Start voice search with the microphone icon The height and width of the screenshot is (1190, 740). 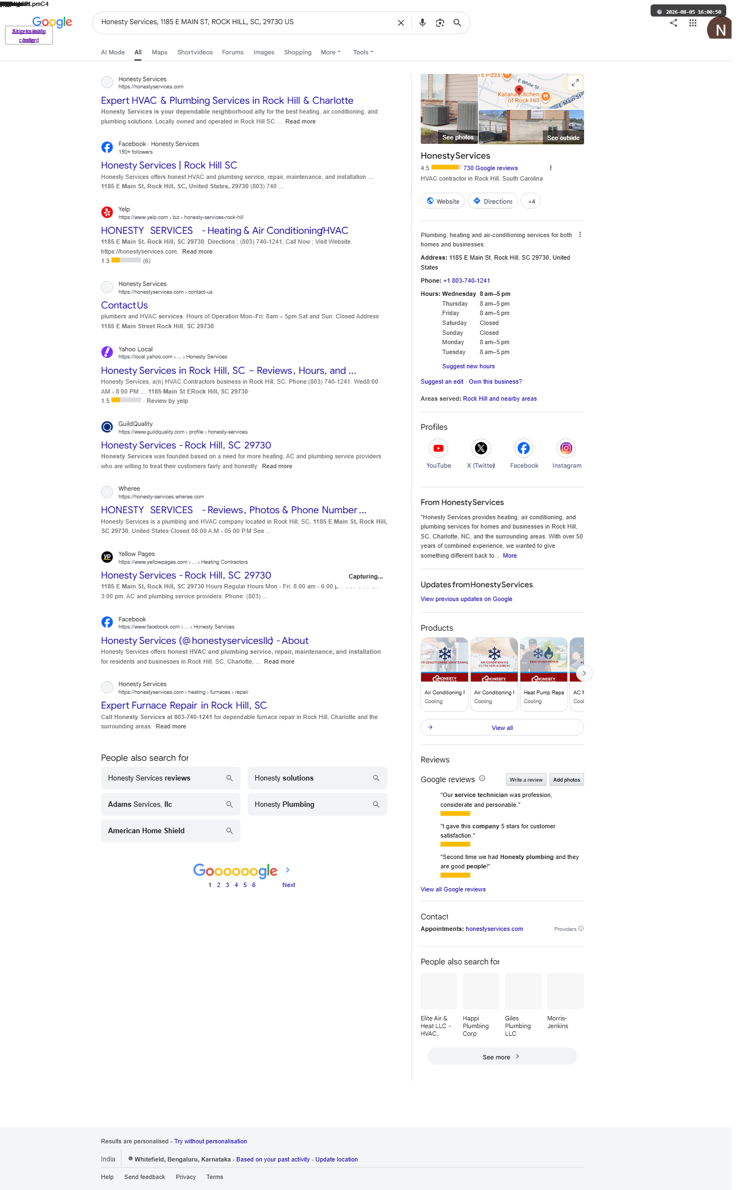click(x=423, y=23)
